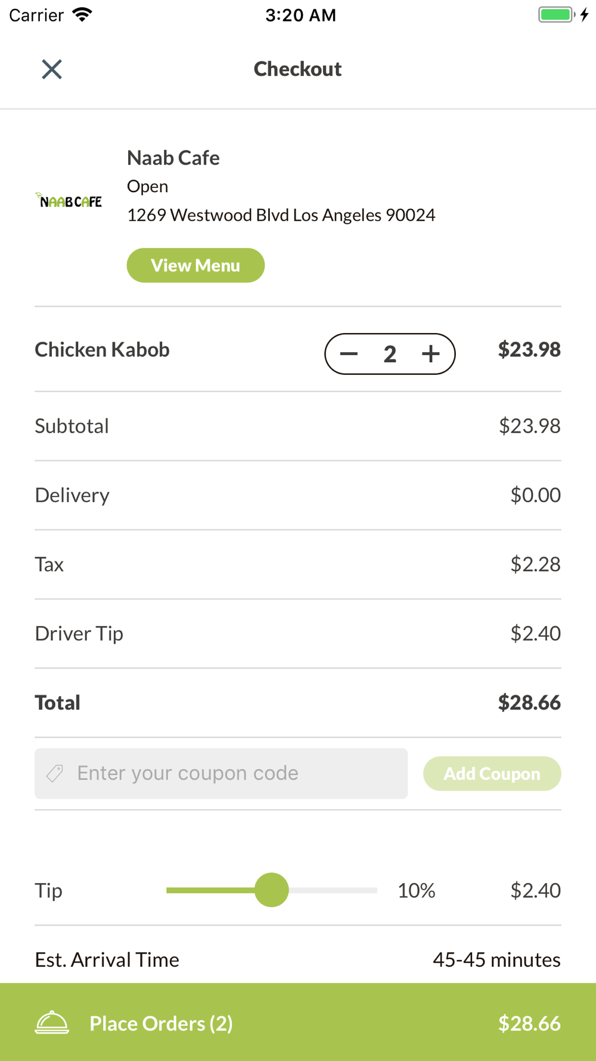
Task: Tap the coupon tag icon
Action: point(55,773)
